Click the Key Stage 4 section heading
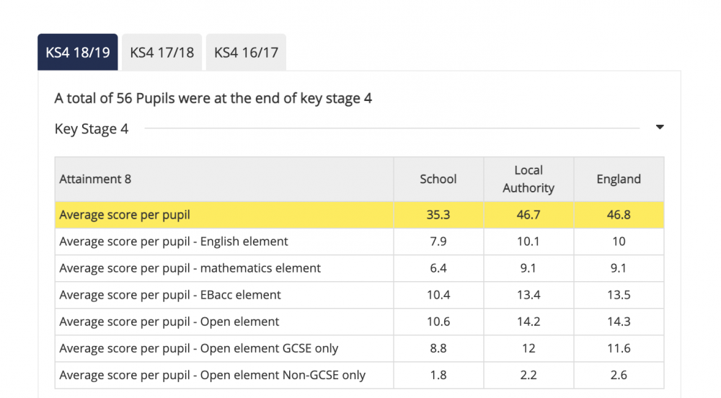721x398 pixels. [x=92, y=128]
